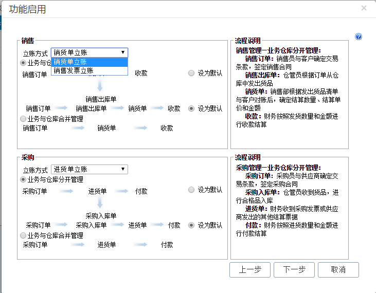This screenshot has height=293, width=376.
Task: Set direct 采购订单-进货单-付款 flow as default
Action: coord(192,190)
